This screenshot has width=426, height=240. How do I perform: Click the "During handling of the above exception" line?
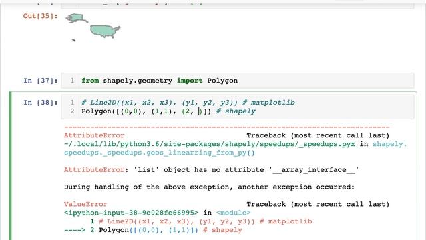pyautogui.click(x=209, y=187)
